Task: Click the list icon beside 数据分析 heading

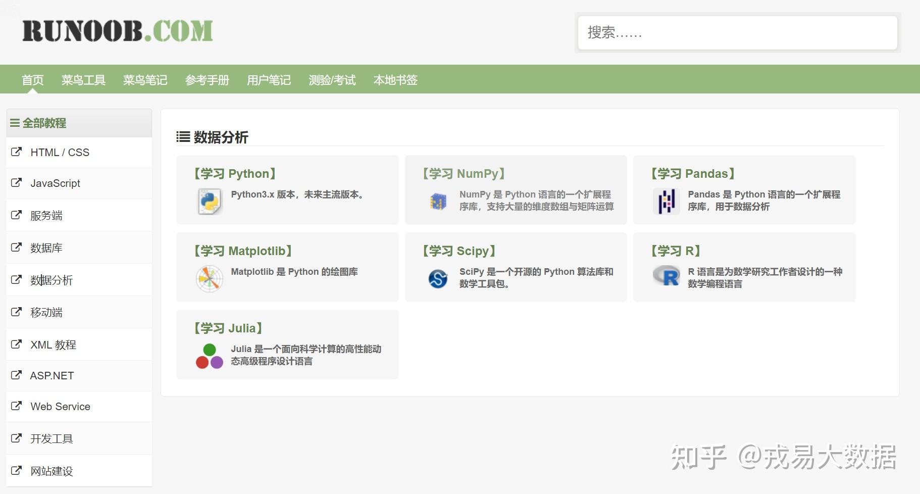Action: [x=183, y=137]
